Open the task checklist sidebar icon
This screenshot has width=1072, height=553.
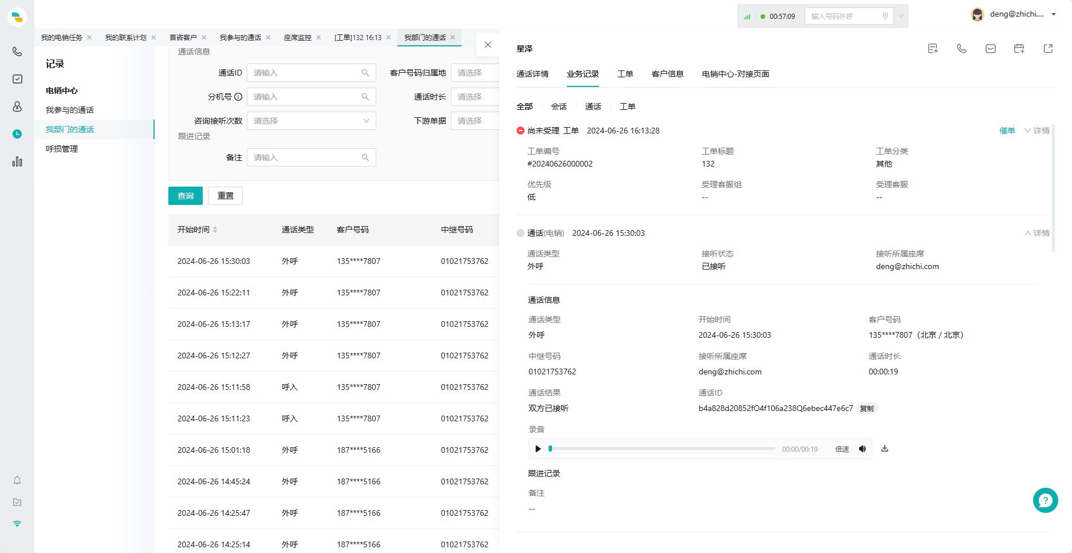17,79
